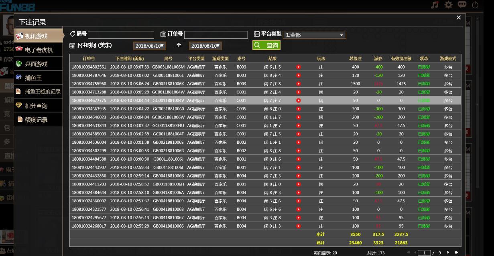Select round number GB0031881006K cell
Screen dimensions: 494x256
pyautogui.click(x=168, y=84)
